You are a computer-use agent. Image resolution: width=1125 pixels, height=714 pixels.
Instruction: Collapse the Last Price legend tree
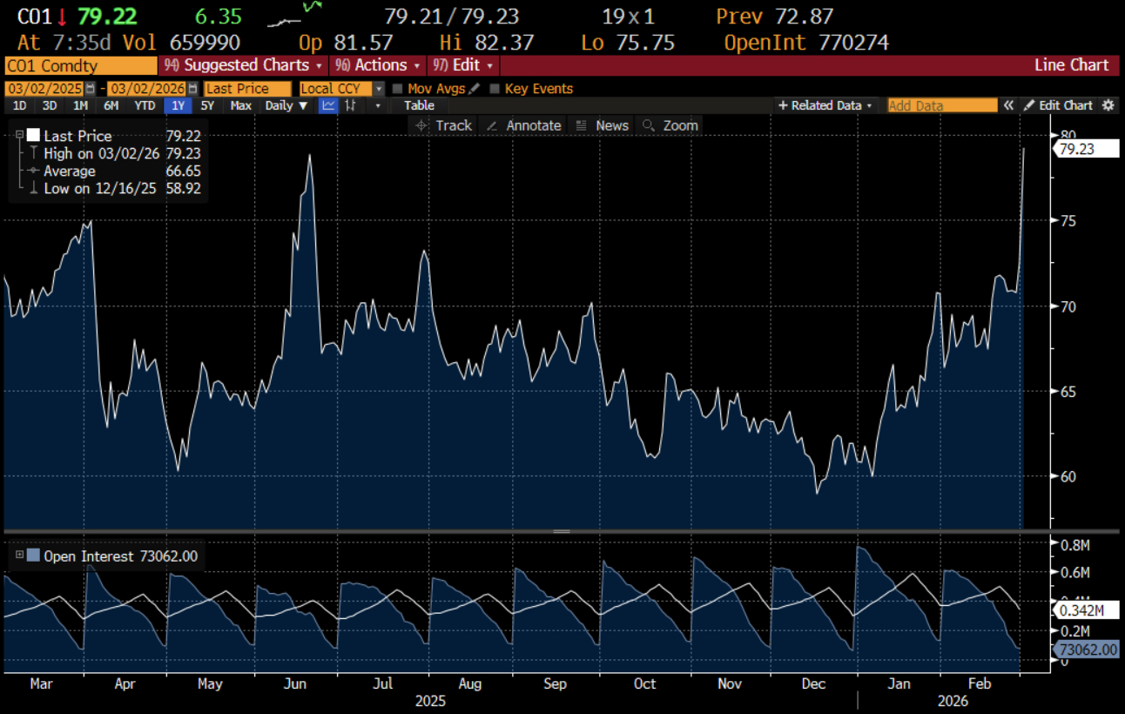point(19,135)
